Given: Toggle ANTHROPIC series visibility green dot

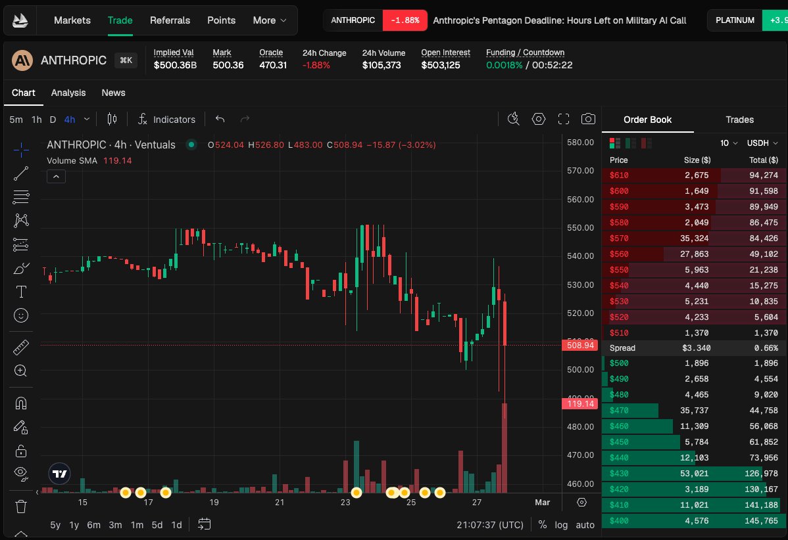Looking at the screenshot, I should 191,145.
